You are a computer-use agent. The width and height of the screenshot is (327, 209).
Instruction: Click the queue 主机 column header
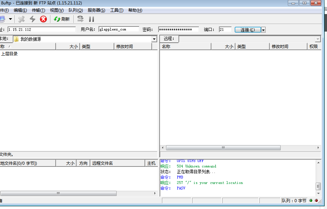[x=151, y=163]
